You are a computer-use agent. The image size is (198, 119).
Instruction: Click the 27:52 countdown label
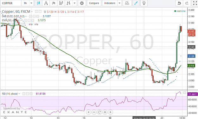click(x=191, y=35)
